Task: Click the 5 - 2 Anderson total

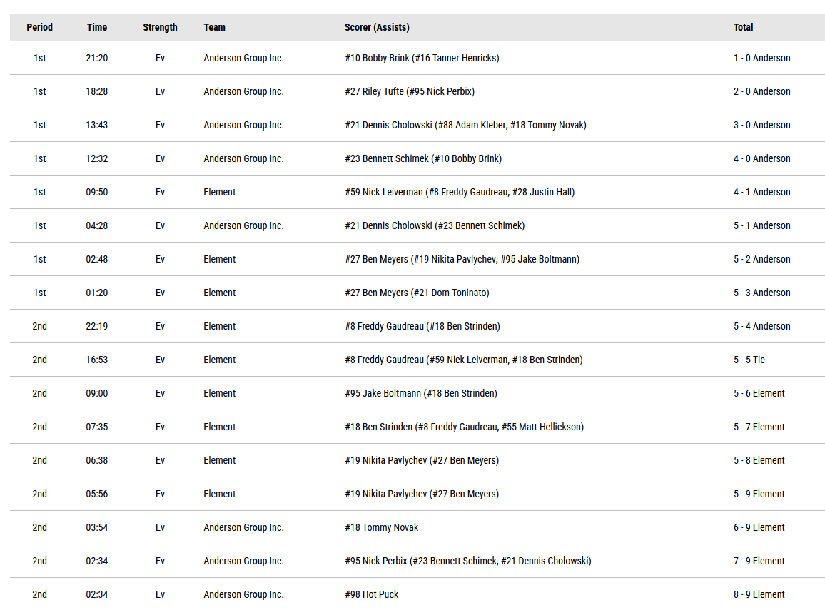Action: pyautogui.click(x=762, y=260)
